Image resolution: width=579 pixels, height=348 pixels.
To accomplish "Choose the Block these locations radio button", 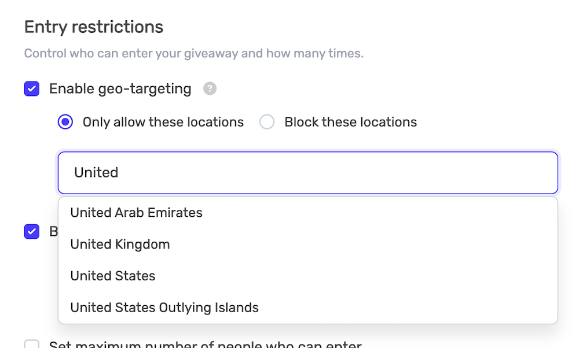I will [267, 123].
